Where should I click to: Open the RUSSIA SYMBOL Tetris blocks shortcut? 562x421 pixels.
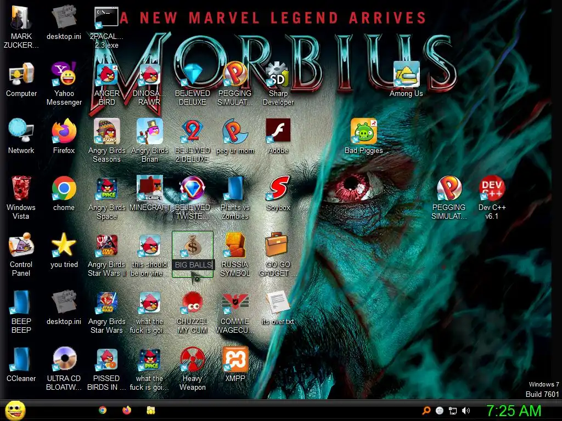pos(235,245)
